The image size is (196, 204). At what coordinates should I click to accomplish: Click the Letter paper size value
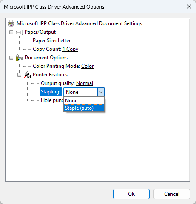click(64, 41)
